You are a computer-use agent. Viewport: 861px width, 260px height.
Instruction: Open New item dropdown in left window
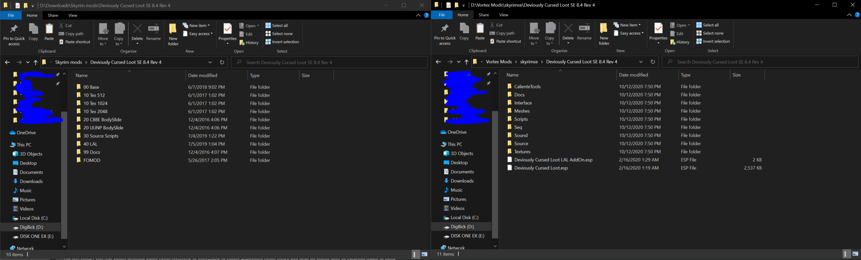[196, 26]
